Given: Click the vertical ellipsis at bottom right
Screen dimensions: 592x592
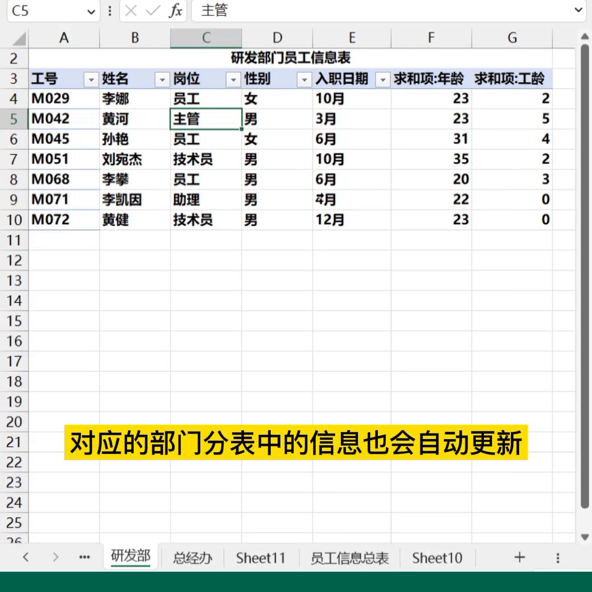Looking at the screenshot, I should (557, 557).
